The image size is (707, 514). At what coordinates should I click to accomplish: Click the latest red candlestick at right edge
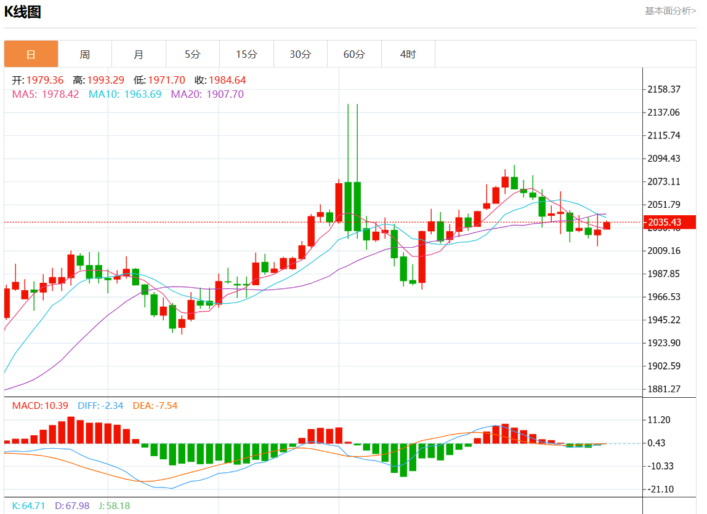(x=607, y=226)
